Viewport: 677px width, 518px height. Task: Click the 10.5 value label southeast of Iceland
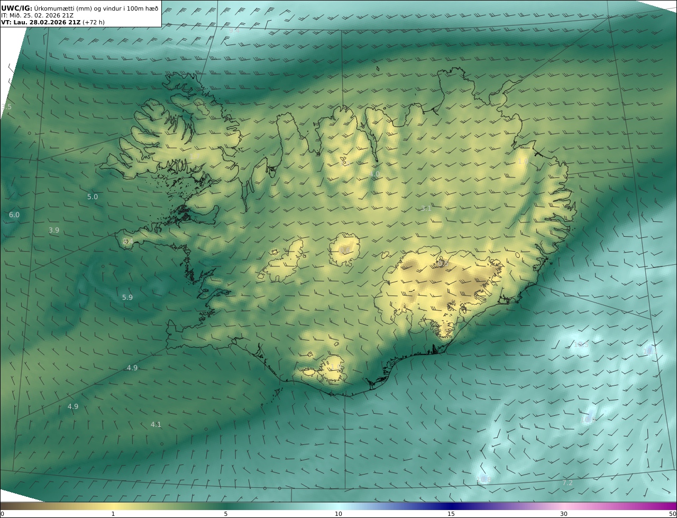click(x=581, y=345)
